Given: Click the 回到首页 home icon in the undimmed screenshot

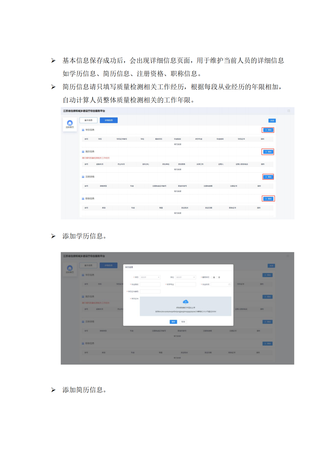Looking at the screenshot, I should pos(70,123).
